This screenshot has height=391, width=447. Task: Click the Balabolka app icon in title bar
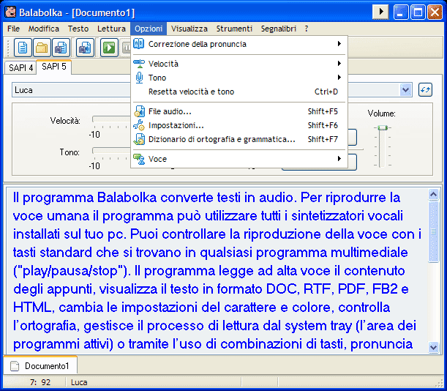[10, 12]
